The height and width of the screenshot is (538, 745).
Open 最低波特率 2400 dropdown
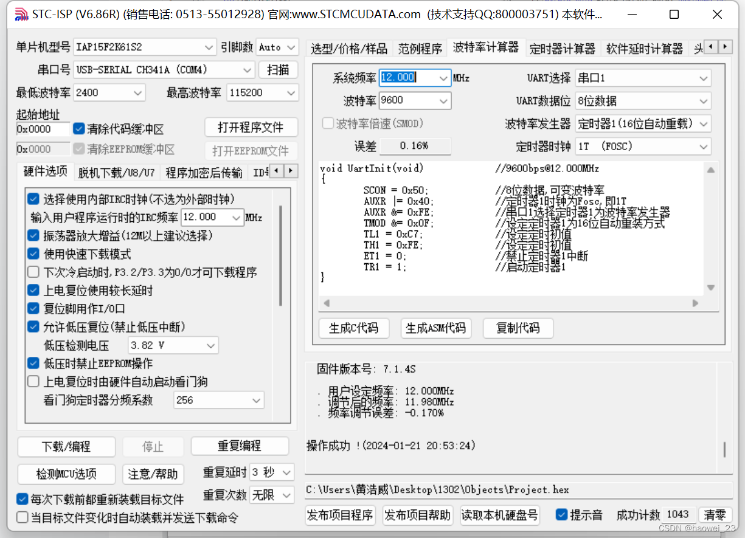point(109,92)
